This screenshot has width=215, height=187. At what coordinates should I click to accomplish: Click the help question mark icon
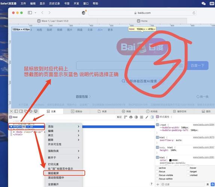pos(151,184)
